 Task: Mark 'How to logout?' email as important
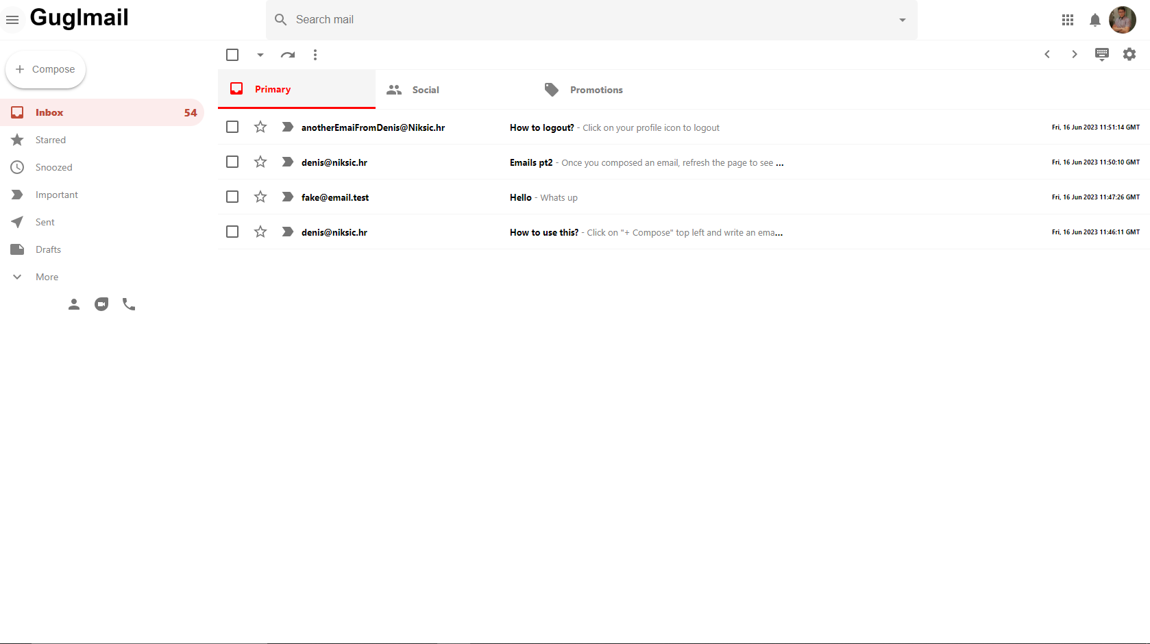coord(288,127)
